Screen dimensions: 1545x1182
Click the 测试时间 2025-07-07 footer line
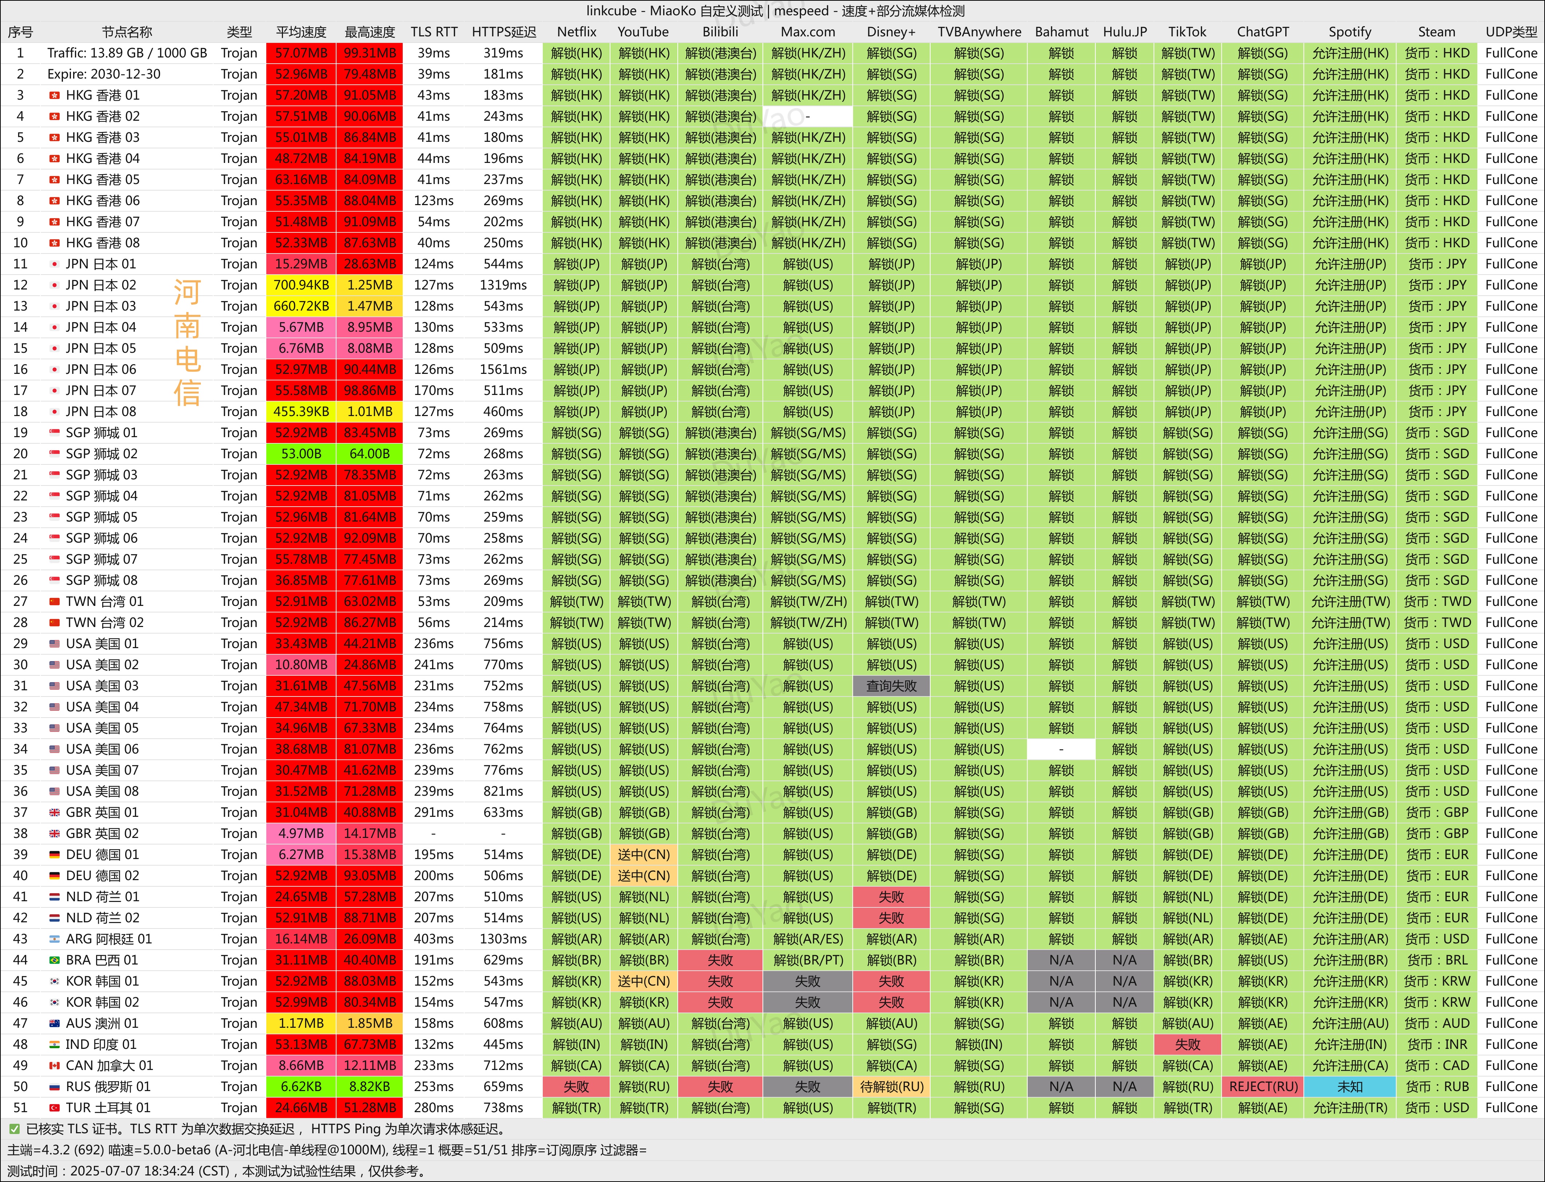click(x=217, y=1171)
